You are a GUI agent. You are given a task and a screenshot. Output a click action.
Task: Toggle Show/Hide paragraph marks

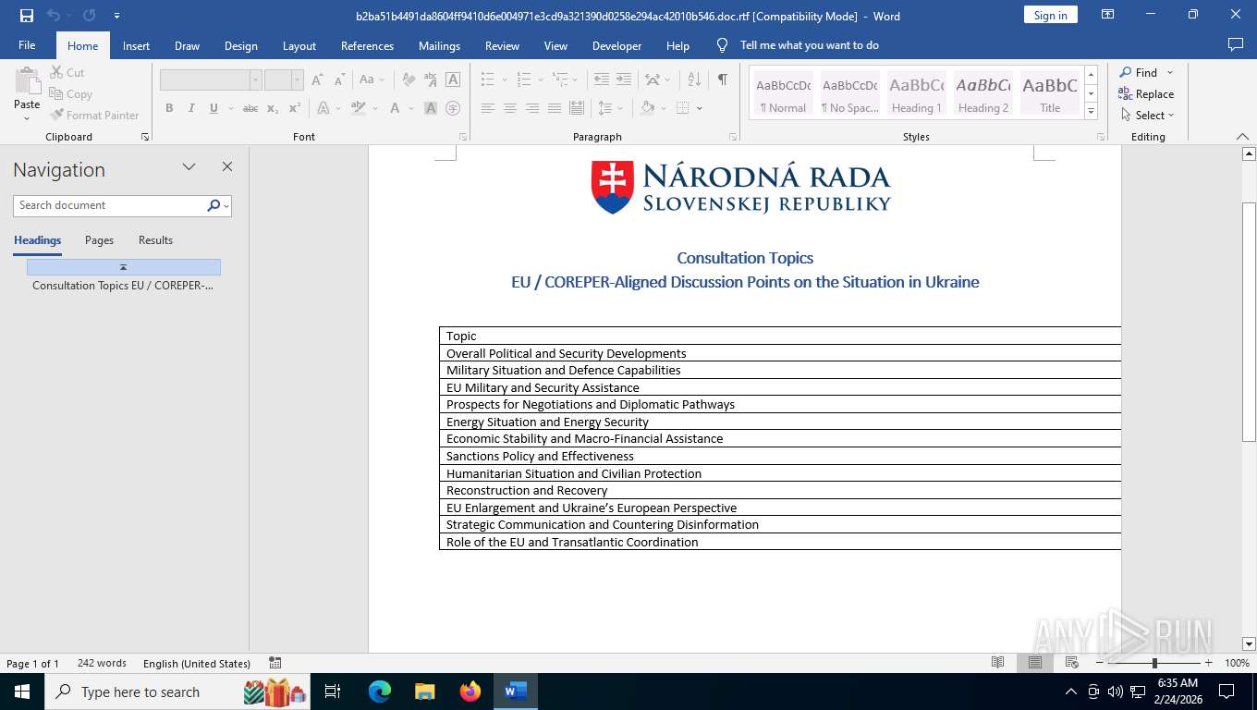[x=723, y=80]
